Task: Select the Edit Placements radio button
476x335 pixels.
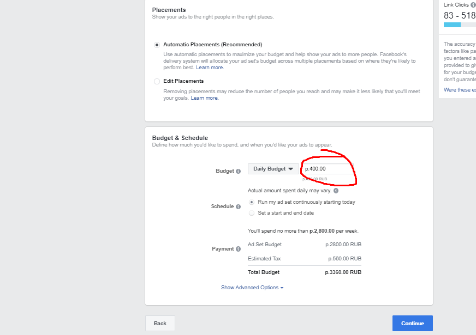Action: 157,81
